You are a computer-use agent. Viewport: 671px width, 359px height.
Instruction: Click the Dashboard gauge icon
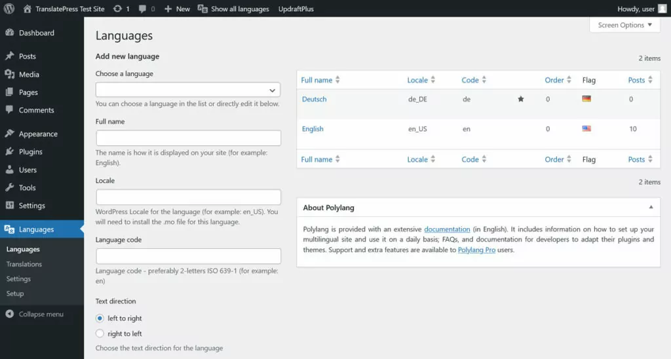(9, 33)
